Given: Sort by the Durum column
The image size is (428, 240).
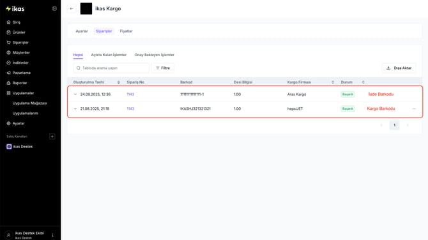Looking at the screenshot, I should 363,82.
